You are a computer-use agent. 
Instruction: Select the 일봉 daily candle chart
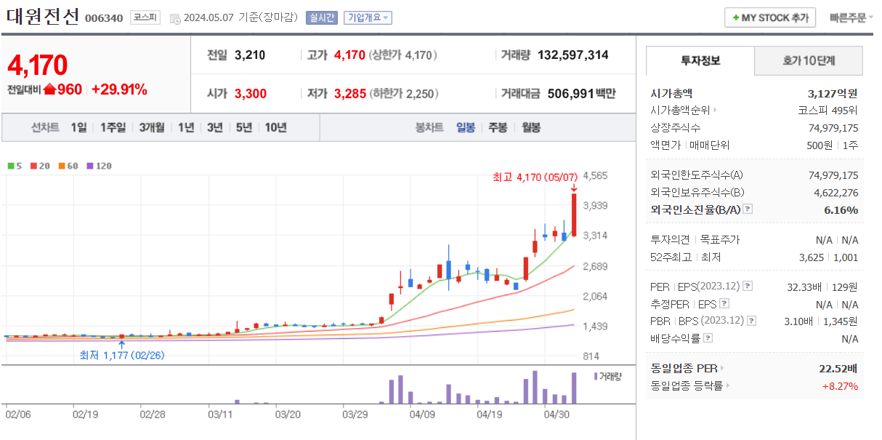pos(466,127)
